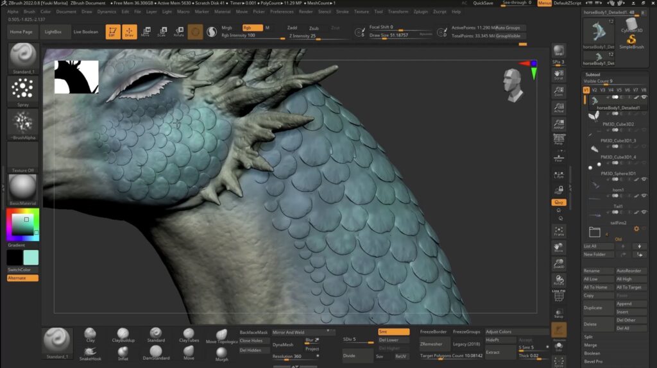Pick the ClayBuildup brush
Viewport: 657px width, 368px height.
(123, 334)
